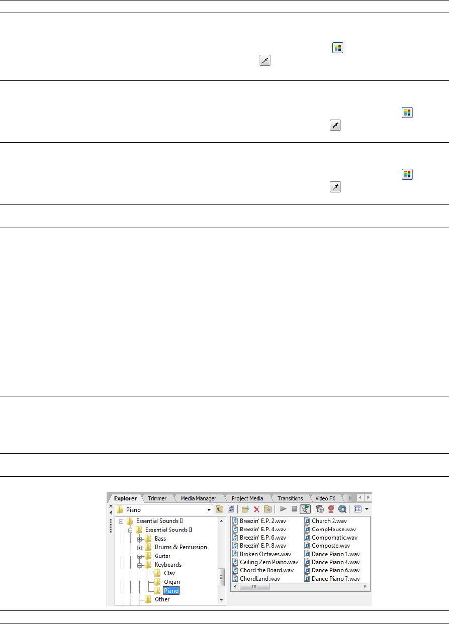
Task: Close the docked window with small x
Action: pyautogui.click(x=111, y=506)
